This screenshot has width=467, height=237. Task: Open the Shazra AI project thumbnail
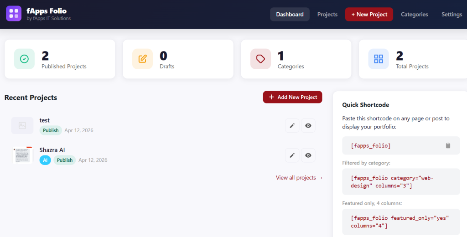click(x=22, y=155)
